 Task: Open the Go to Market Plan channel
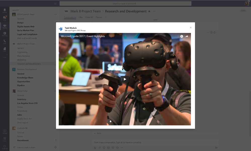tap(25, 30)
